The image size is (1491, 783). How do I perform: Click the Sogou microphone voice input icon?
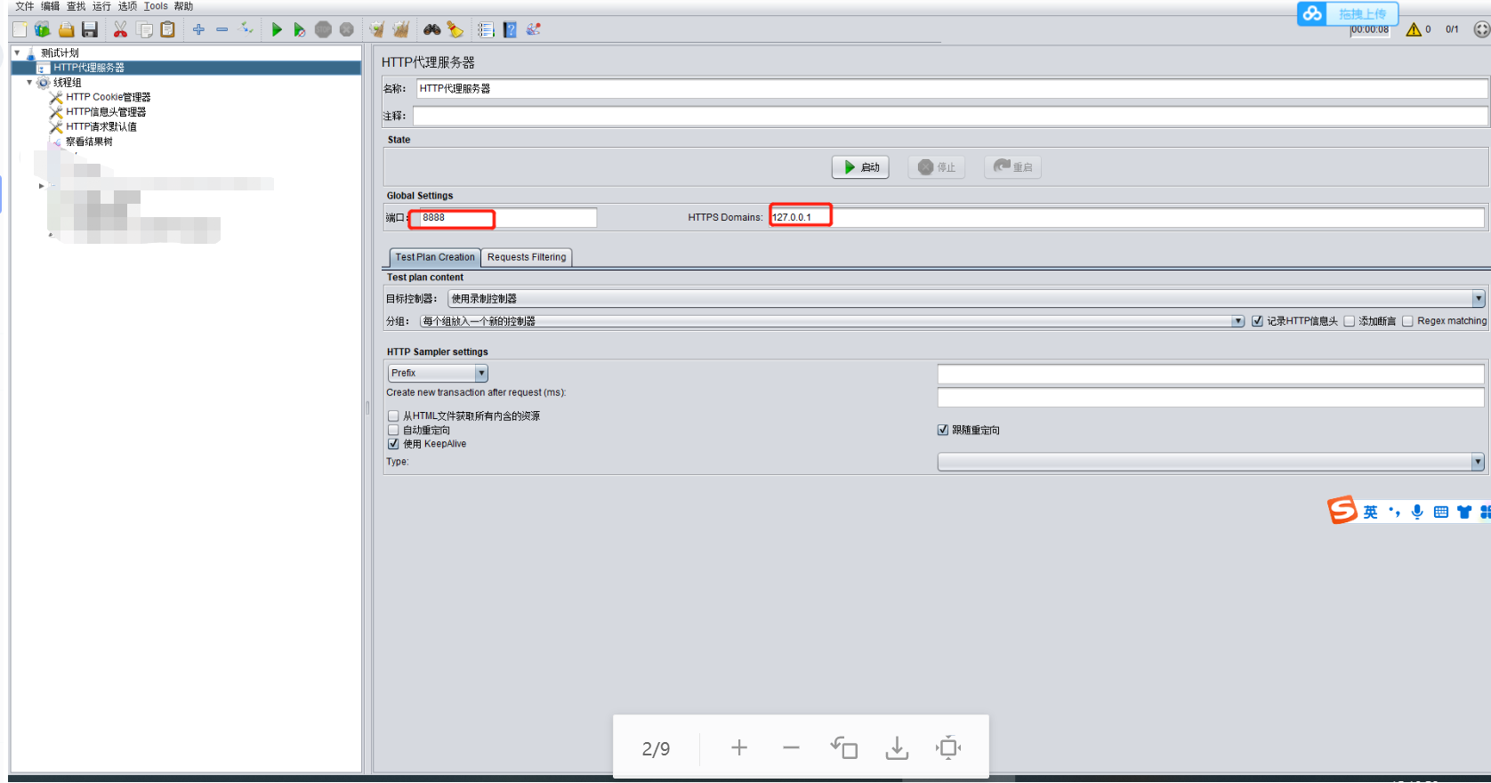[1417, 512]
